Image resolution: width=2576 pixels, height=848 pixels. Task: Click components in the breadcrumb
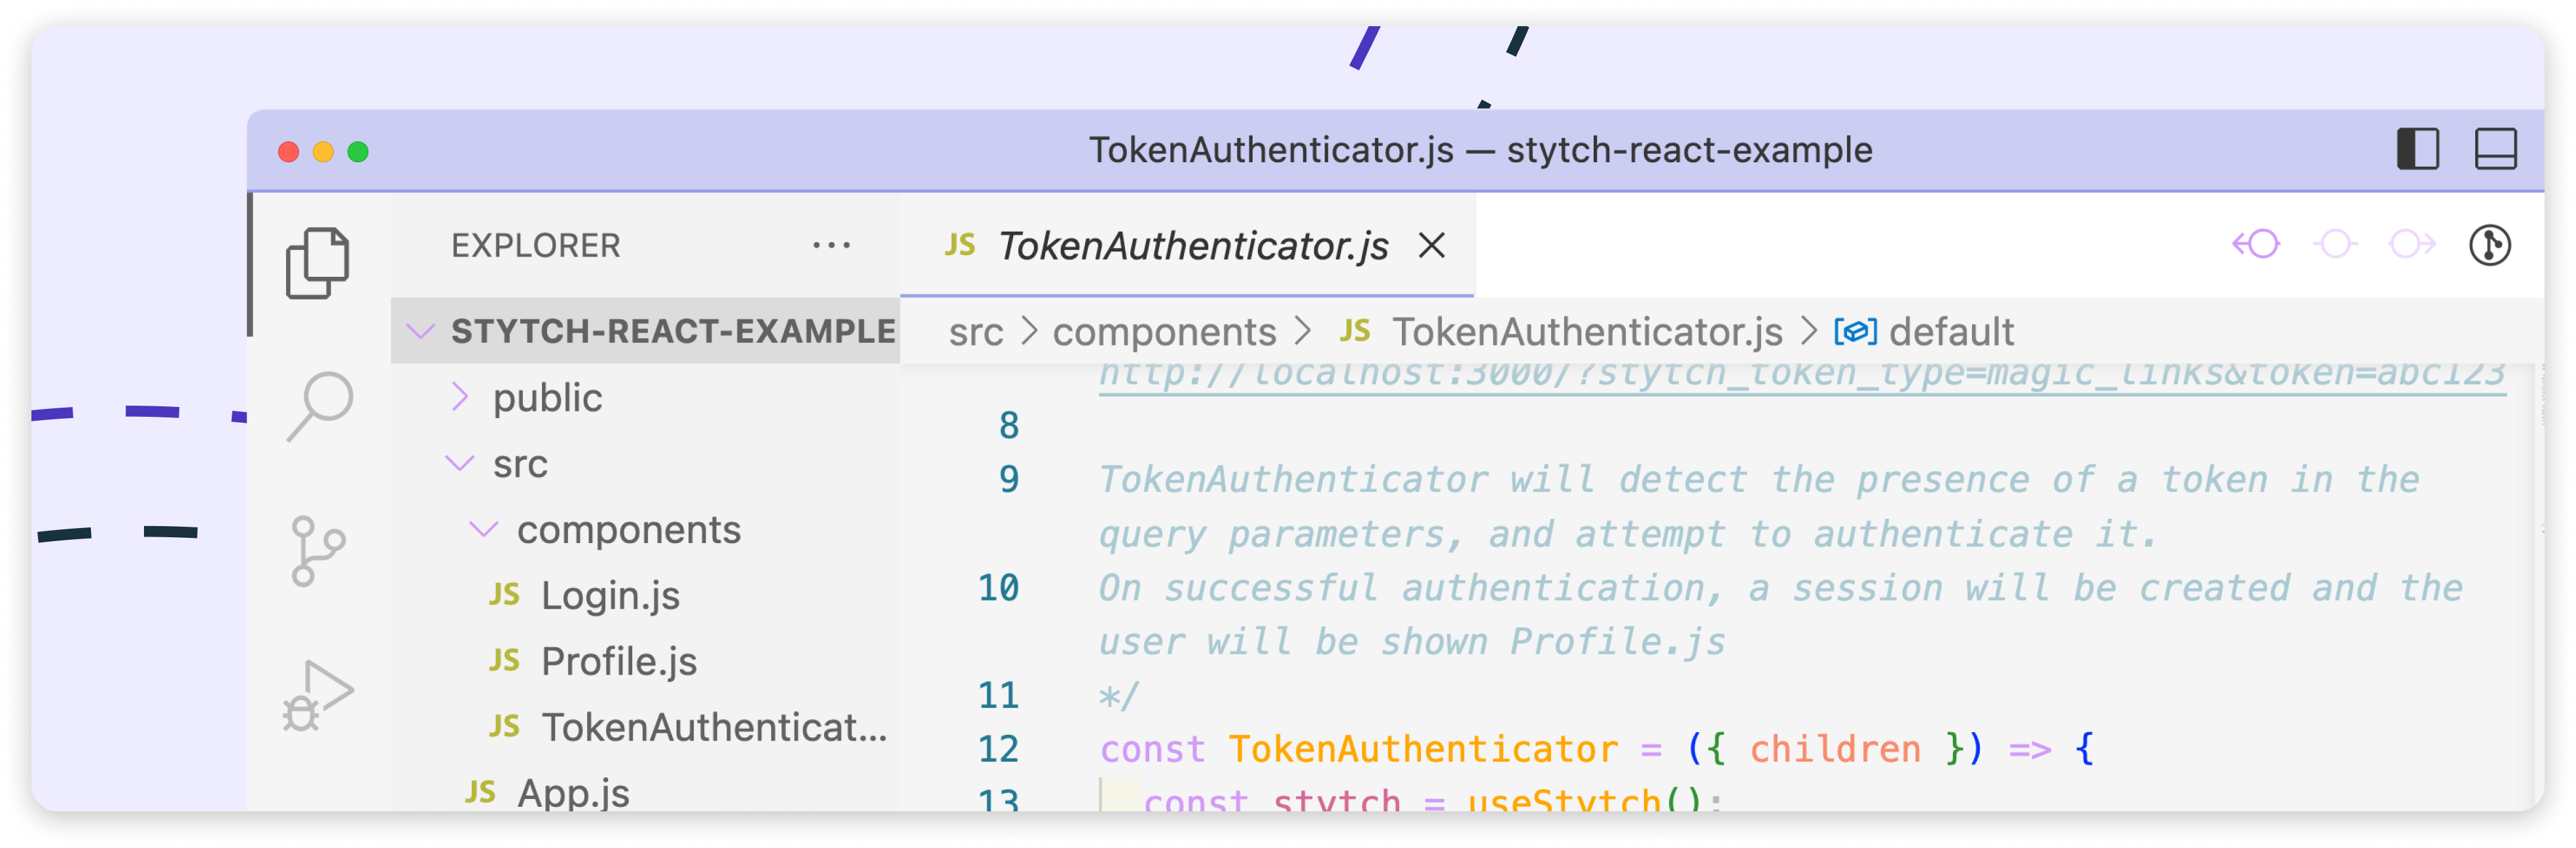click(1164, 331)
